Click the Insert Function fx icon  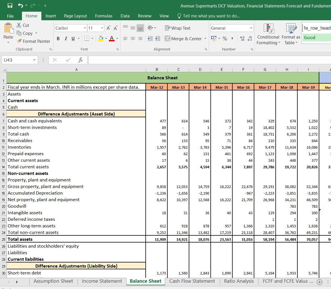pos(80,60)
